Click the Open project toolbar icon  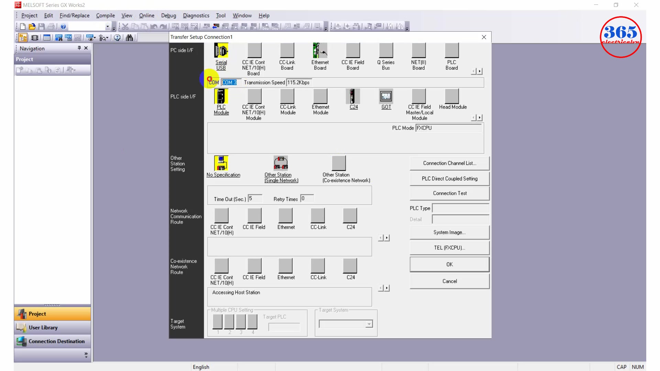pyautogui.click(x=32, y=26)
